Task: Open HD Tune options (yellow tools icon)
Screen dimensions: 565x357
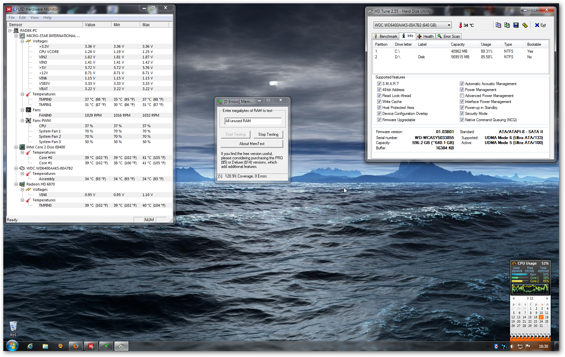Action: click(525, 25)
